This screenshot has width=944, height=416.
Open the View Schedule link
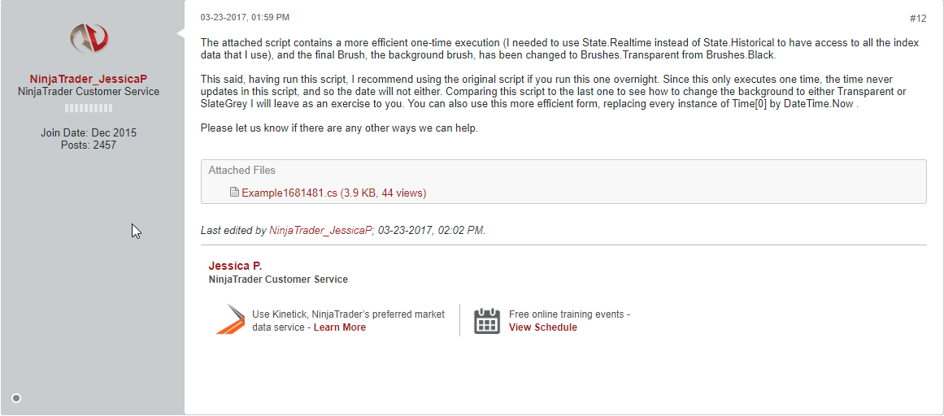click(542, 327)
